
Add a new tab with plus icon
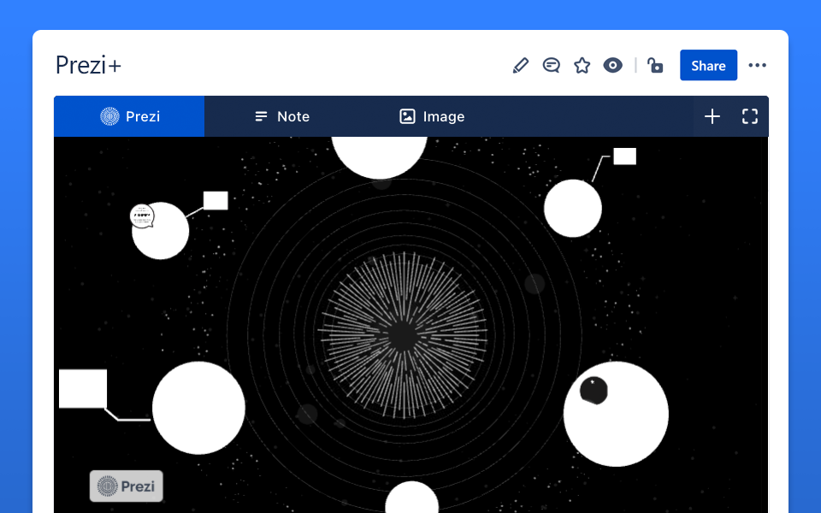click(x=712, y=116)
